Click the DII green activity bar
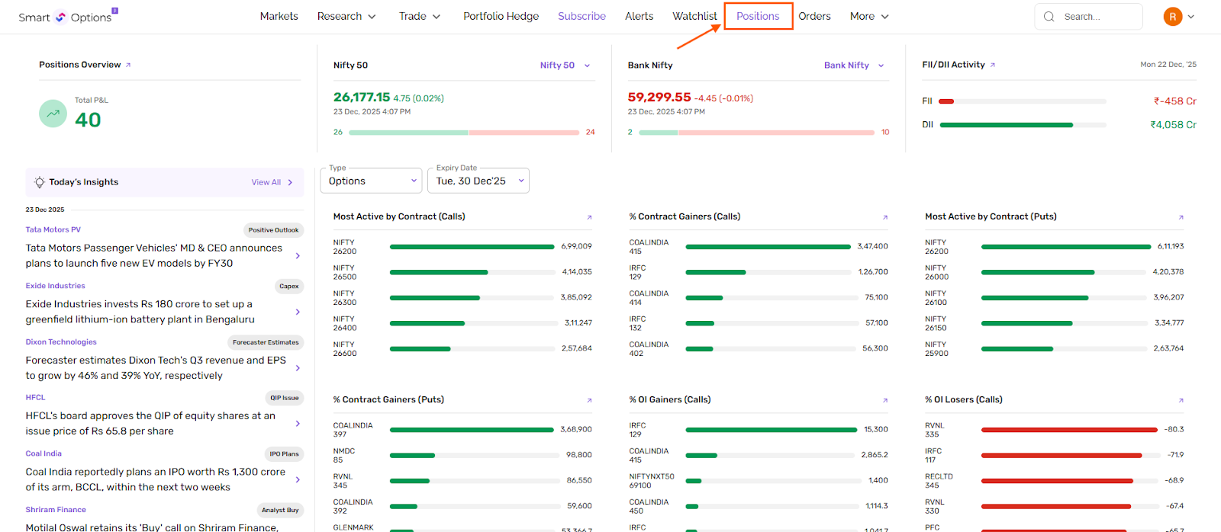Screen dimensions: 1221x532 pyautogui.click(x=1006, y=125)
